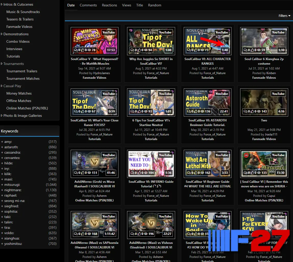Screen dimensions: 293x262
Task: Sort videos by Reactions tab
Action: [x=109, y=5]
